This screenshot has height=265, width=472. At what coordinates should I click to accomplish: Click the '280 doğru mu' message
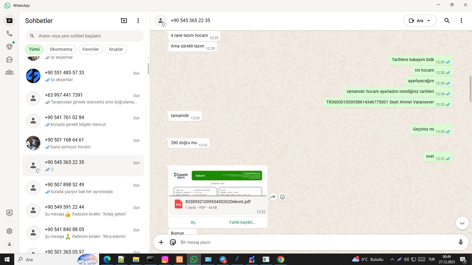[x=189, y=143]
